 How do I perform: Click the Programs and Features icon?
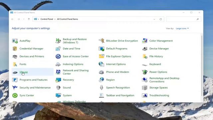pos(15,80)
